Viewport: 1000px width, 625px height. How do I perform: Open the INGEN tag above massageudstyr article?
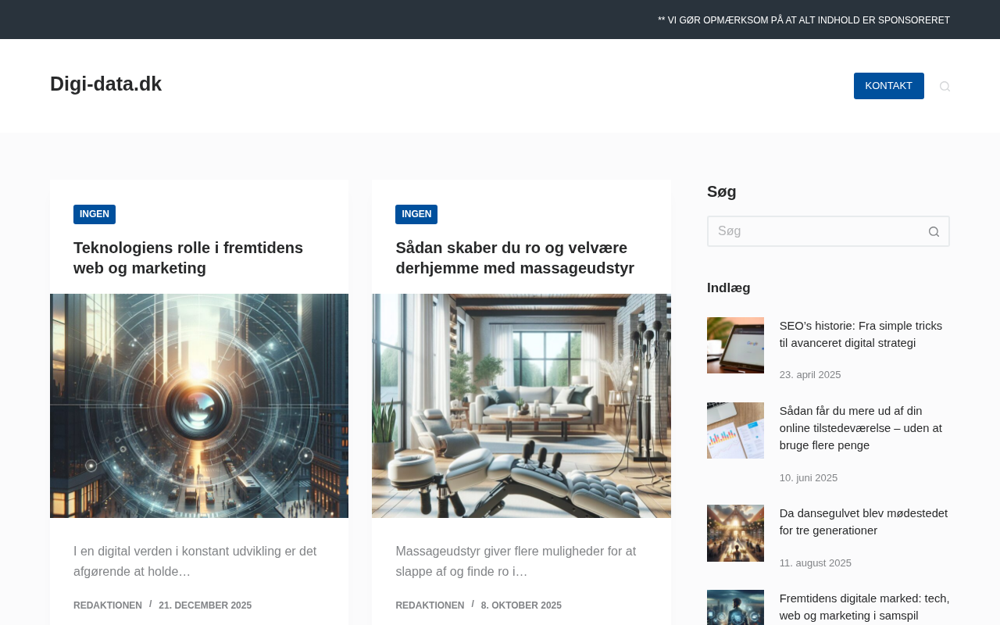416,214
